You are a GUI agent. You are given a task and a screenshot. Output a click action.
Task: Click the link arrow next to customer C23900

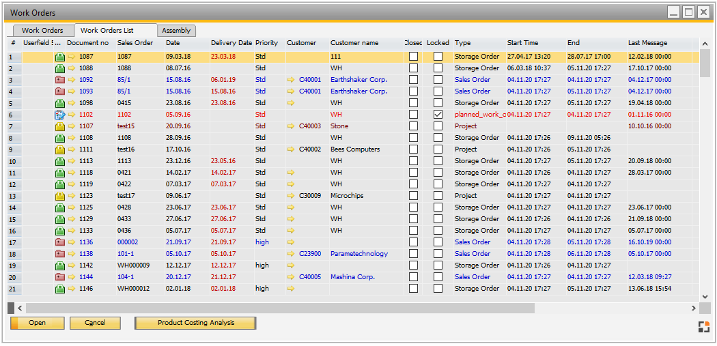pos(291,254)
